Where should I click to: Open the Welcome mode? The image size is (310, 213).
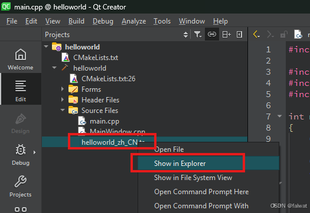click(x=21, y=59)
